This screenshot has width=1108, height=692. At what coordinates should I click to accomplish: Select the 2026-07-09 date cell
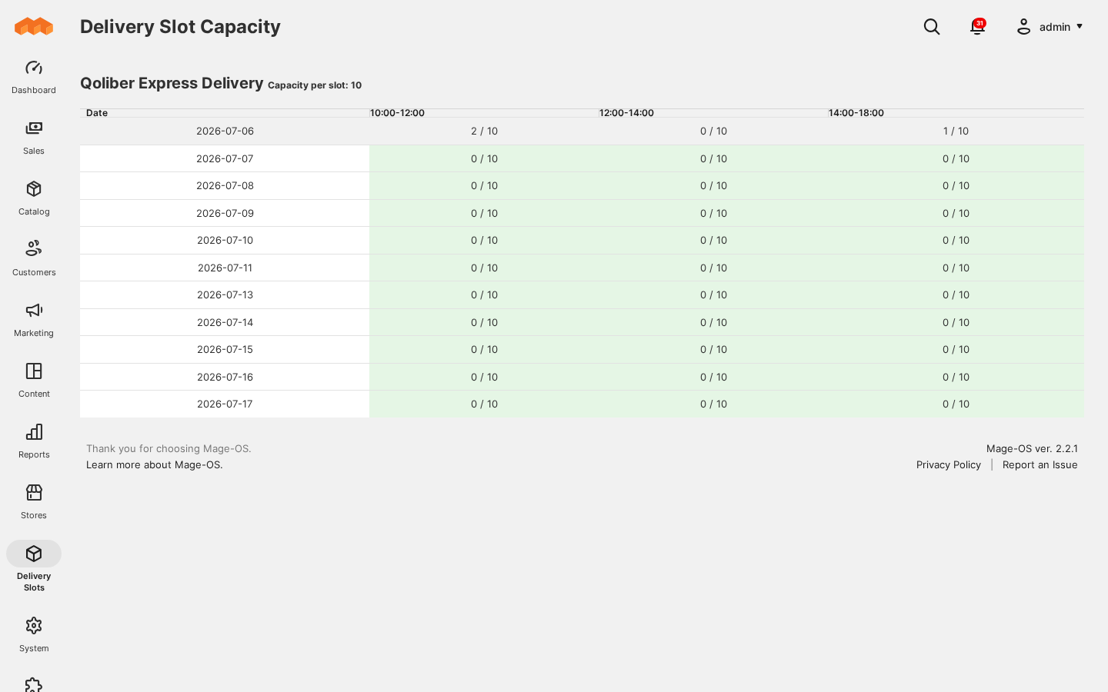[225, 213]
